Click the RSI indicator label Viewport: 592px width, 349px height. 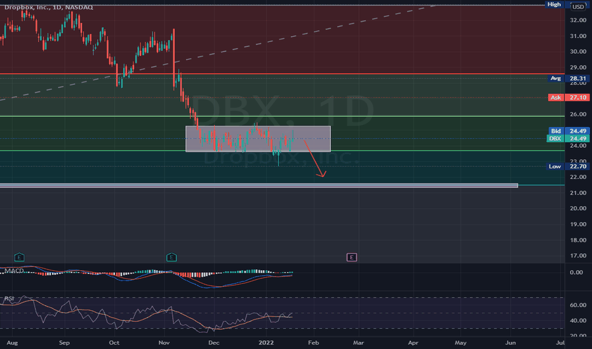point(9,298)
